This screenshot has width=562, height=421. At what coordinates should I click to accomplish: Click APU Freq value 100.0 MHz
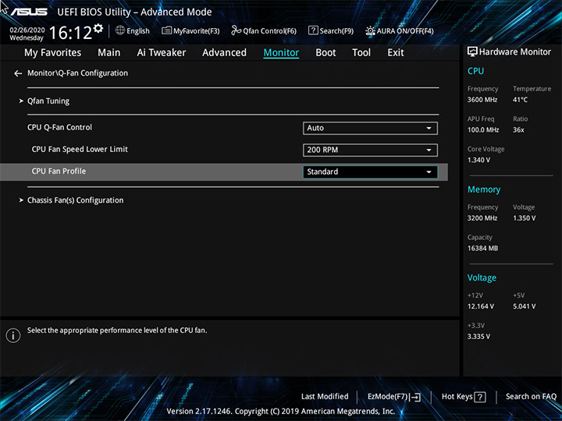click(x=483, y=130)
